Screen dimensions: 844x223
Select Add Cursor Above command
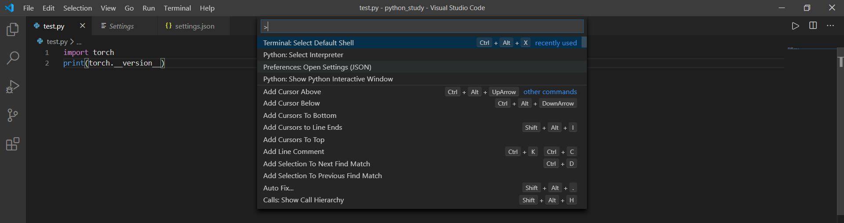pyautogui.click(x=292, y=91)
